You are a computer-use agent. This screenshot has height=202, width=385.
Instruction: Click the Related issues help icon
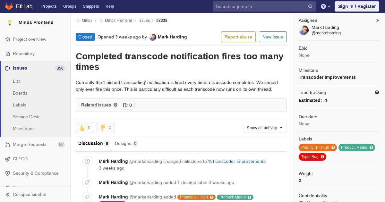116,105
